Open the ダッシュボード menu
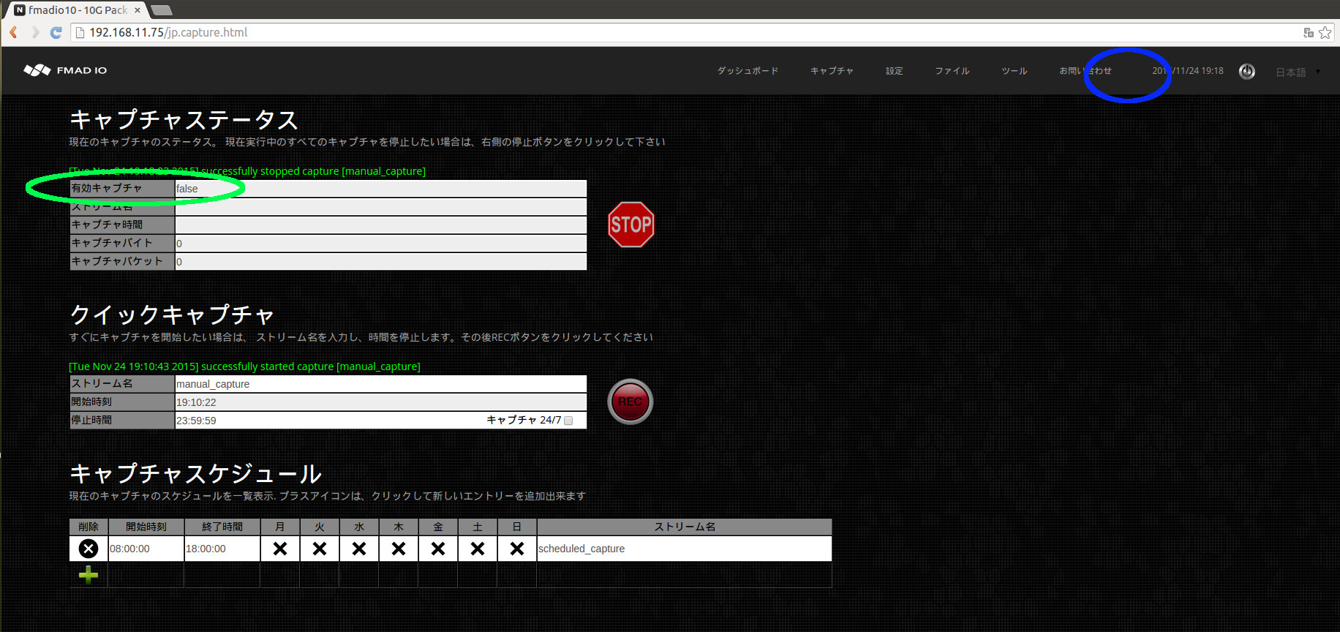The height and width of the screenshot is (632, 1340). (748, 71)
